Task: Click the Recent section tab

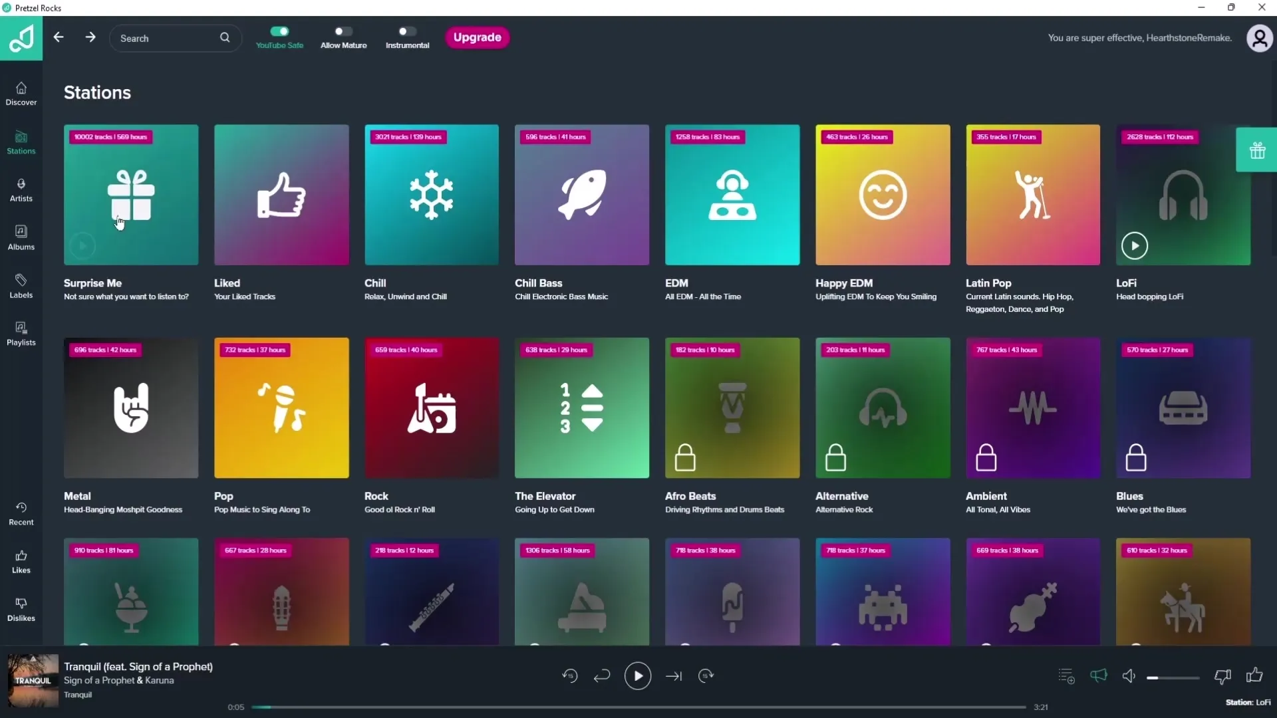Action: (21, 514)
